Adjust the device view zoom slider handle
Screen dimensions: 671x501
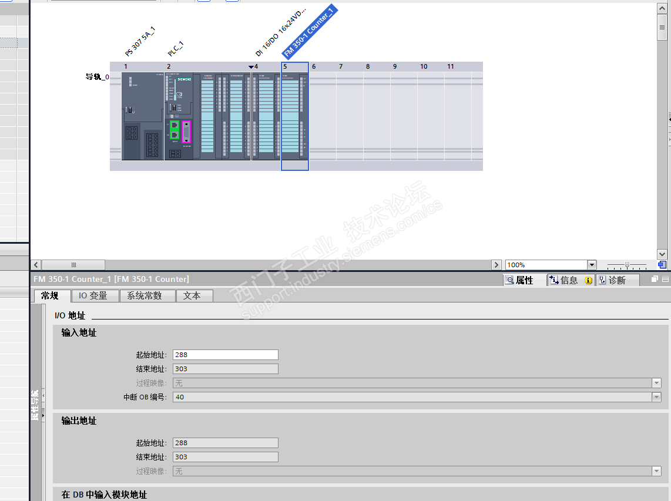627,265
